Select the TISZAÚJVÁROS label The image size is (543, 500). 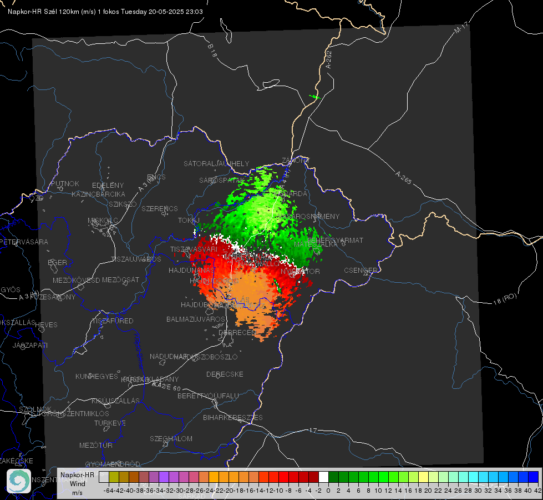click(136, 259)
